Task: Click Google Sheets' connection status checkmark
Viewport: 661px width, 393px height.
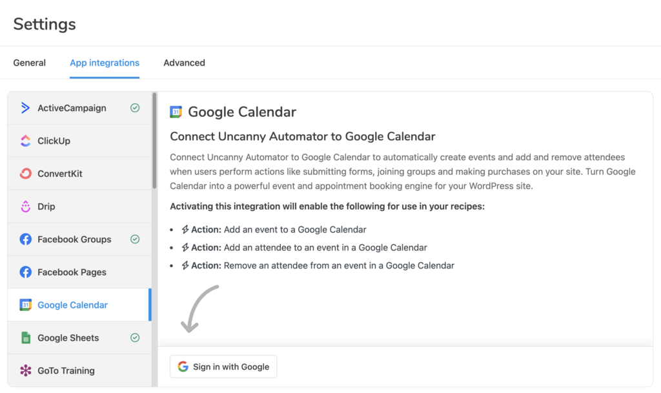Action: [x=135, y=338]
